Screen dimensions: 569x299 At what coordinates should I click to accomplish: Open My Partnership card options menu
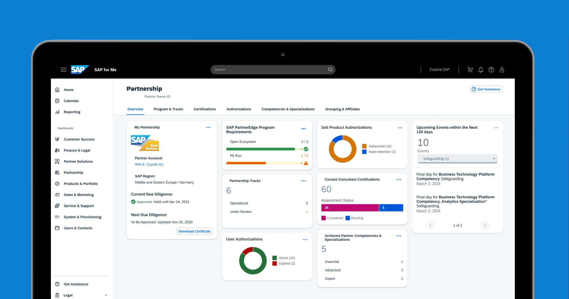tap(208, 127)
